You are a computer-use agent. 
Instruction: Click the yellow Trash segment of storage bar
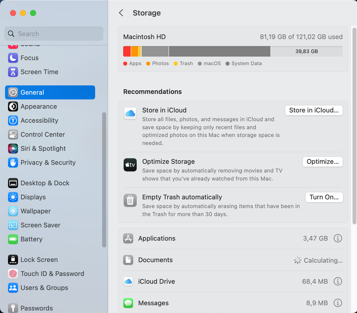click(140, 51)
